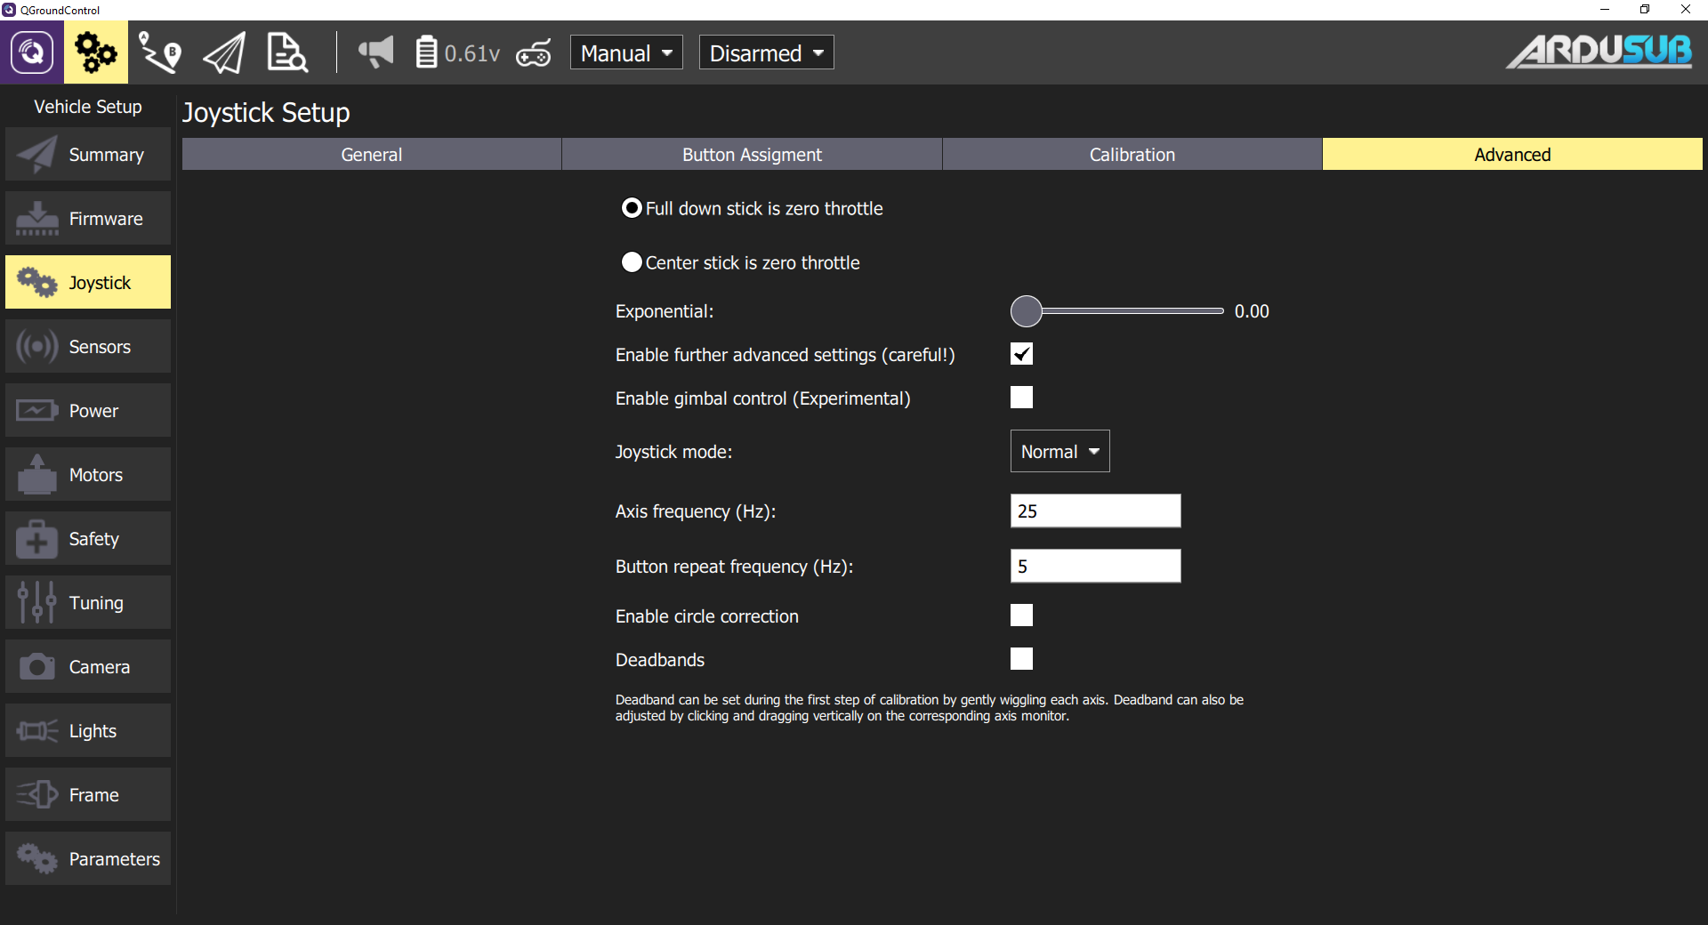Show vehicle messages megaphone icon
The height and width of the screenshot is (925, 1708).
[x=376, y=52]
